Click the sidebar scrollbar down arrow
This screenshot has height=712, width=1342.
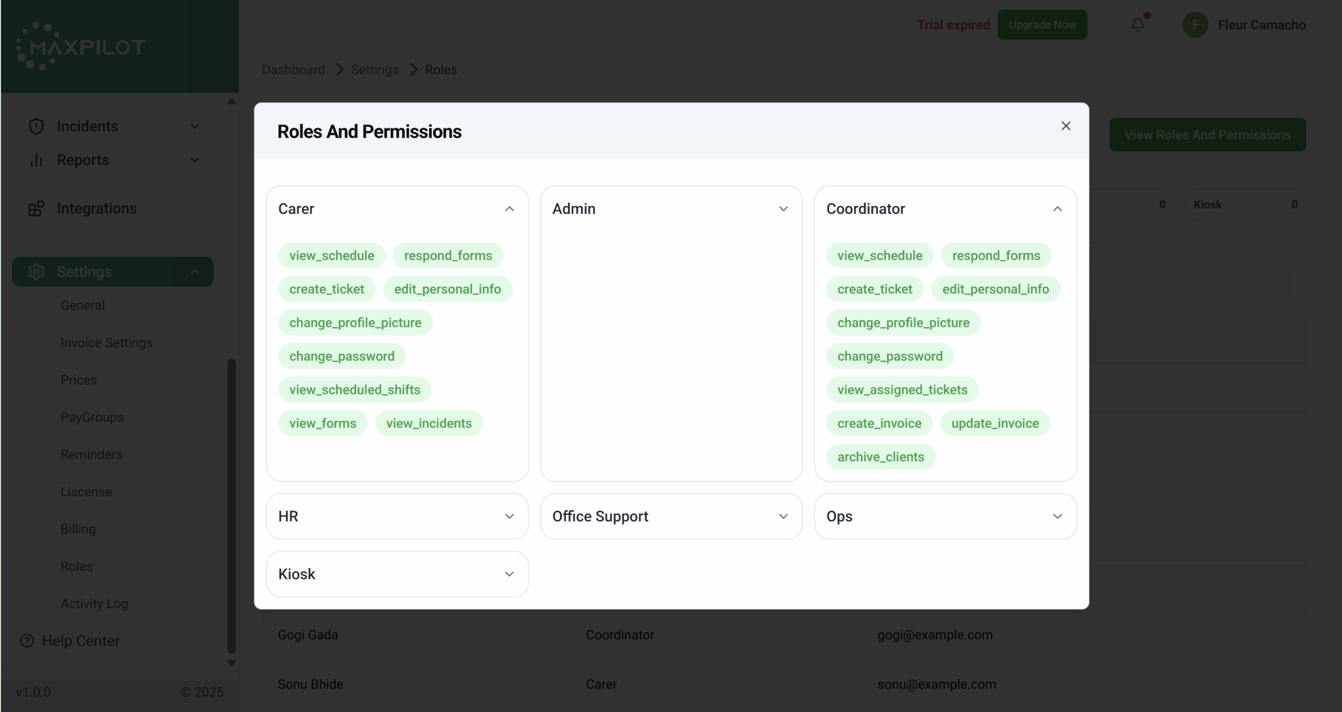coord(231,663)
